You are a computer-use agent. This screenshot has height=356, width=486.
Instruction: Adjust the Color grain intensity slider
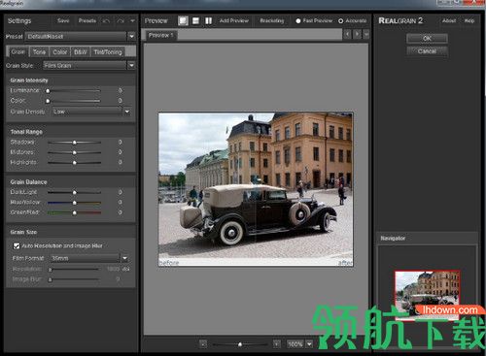click(x=74, y=101)
